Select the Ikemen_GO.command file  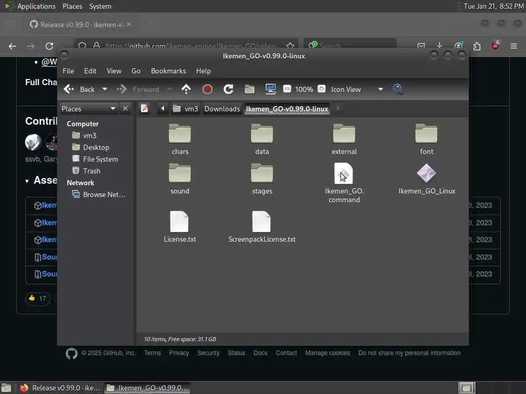pyautogui.click(x=344, y=183)
